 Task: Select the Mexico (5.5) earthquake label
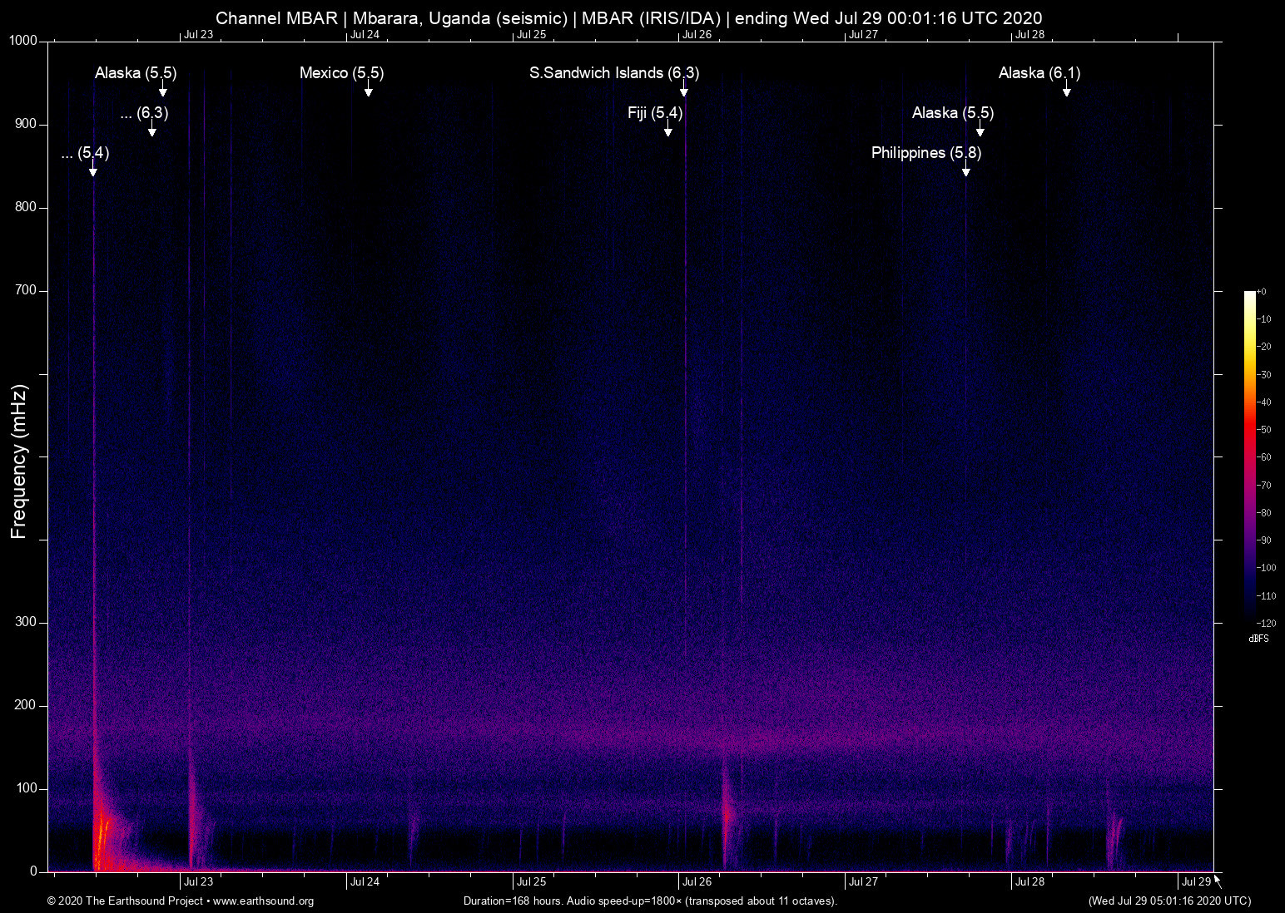click(x=341, y=73)
